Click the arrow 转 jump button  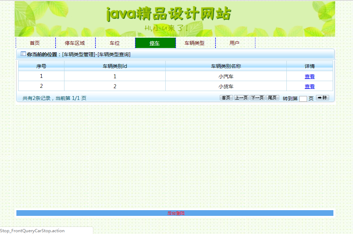click(322, 97)
